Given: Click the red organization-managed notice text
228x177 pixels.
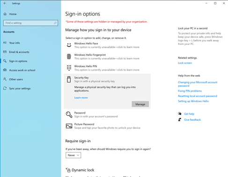Looking at the screenshot, I should point(106,22).
